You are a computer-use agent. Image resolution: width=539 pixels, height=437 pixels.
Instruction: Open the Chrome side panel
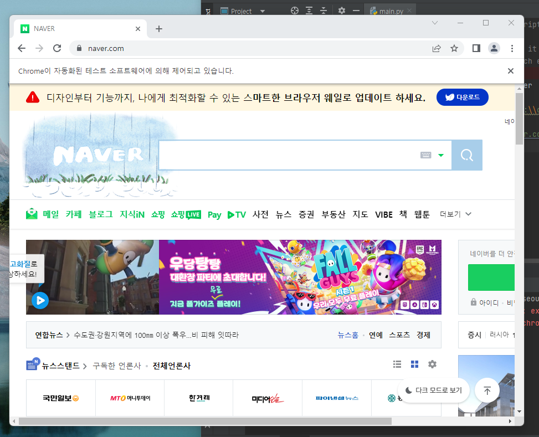476,49
